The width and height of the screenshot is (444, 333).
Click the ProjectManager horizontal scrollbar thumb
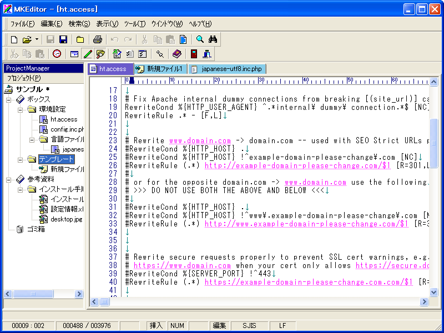point(33,294)
